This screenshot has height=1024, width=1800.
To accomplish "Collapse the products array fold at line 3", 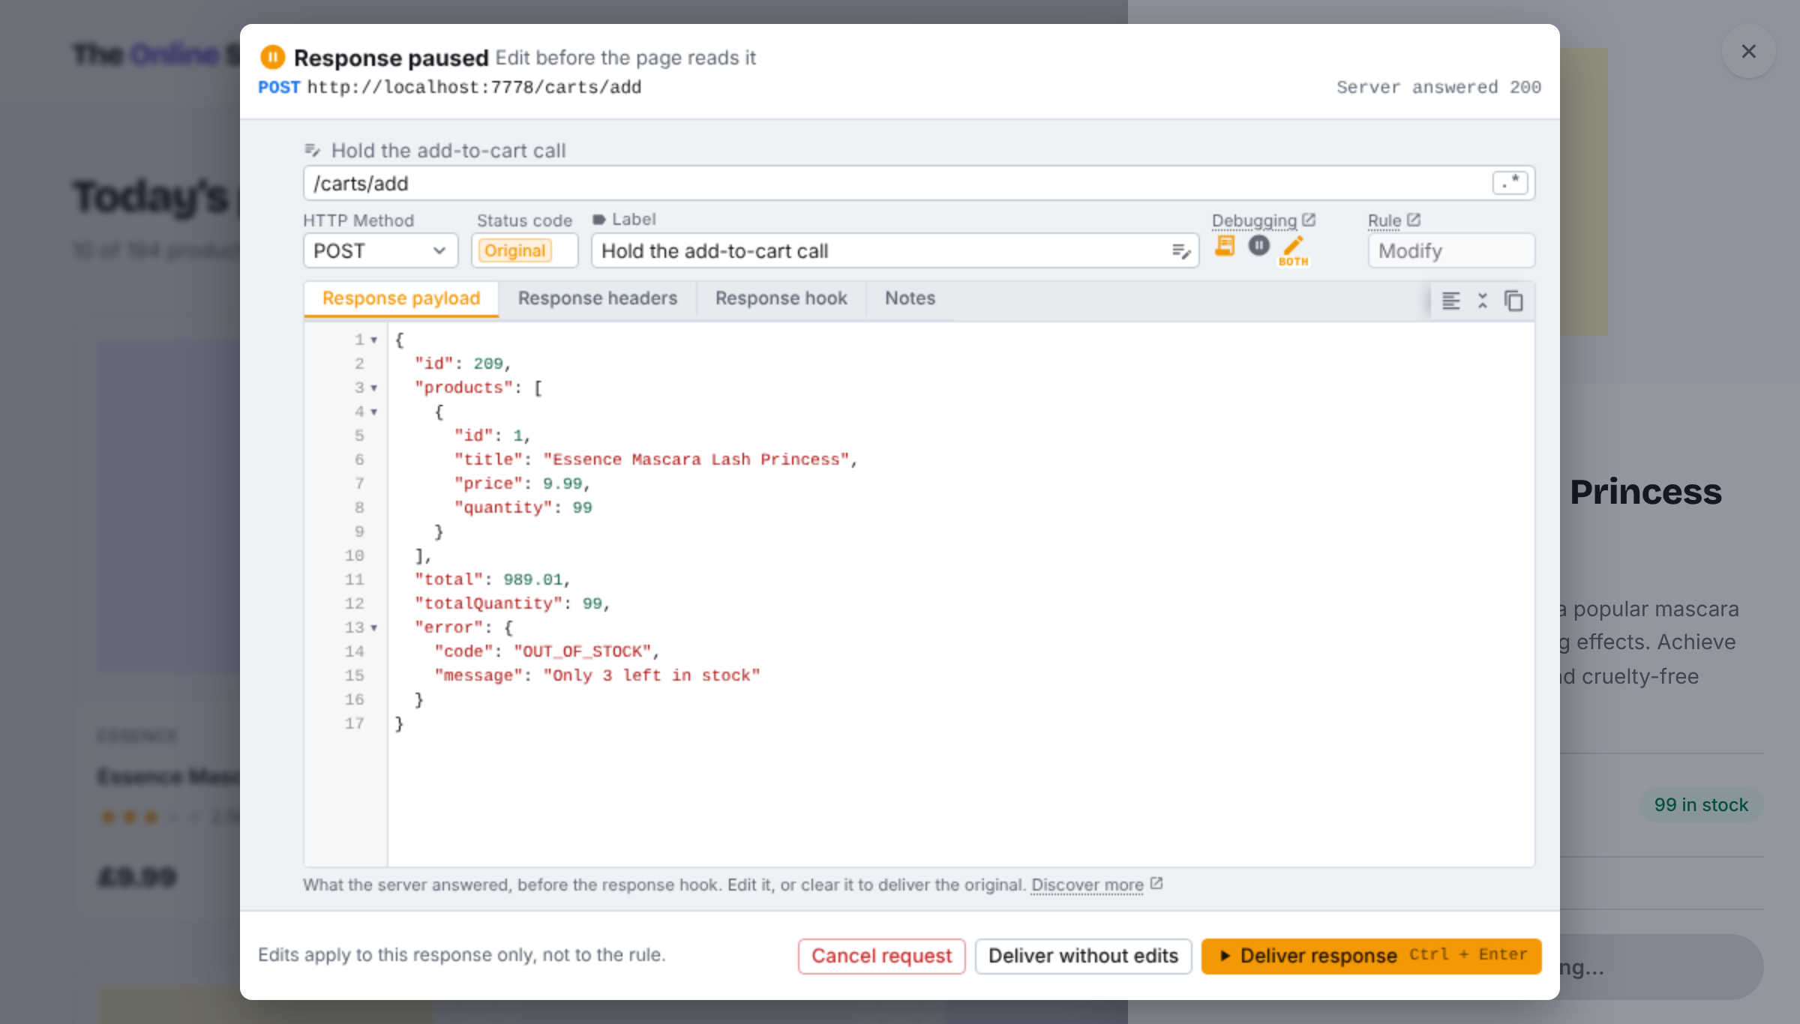I will click(x=374, y=388).
